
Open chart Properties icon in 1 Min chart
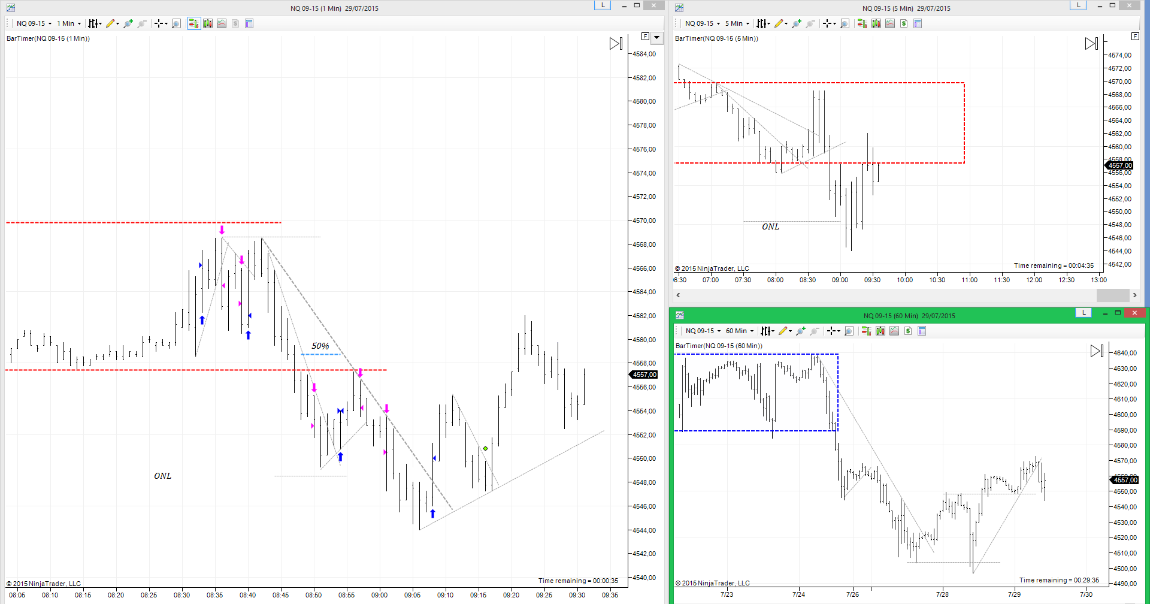(x=249, y=23)
